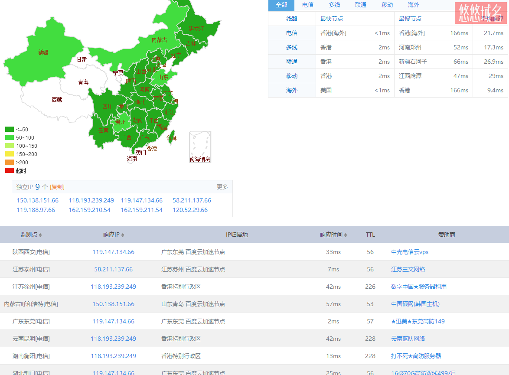Click the red 超时 legend swatch
The image size is (509, 375).
pyautogui.click(x=10, y=170)
